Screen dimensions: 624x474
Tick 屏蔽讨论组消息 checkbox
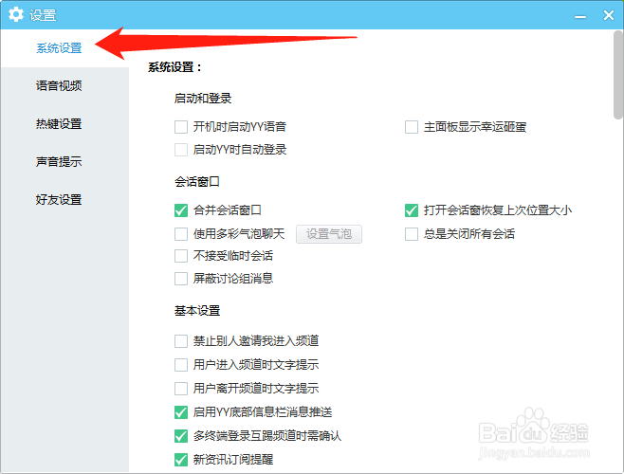tap(181, 278)
